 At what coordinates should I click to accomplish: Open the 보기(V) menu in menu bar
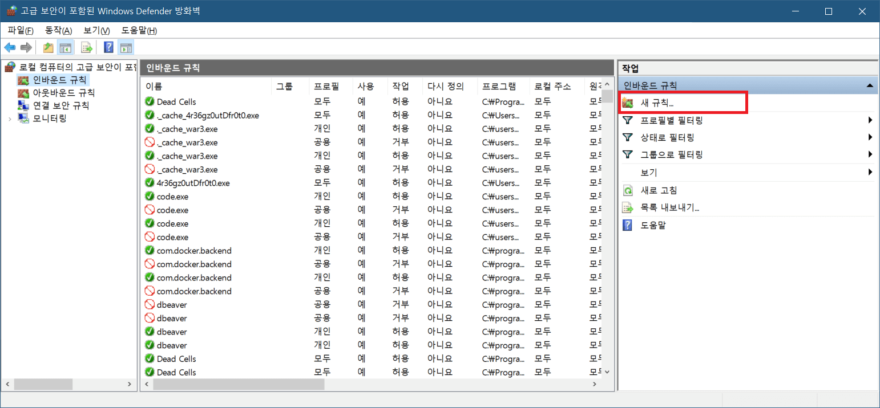coord(96,30)
